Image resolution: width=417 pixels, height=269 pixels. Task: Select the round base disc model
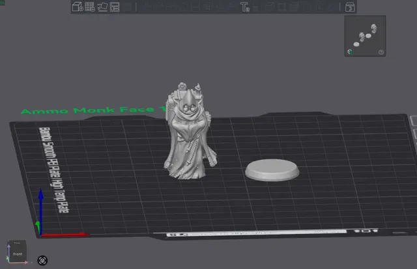click(x=272, y=170)
